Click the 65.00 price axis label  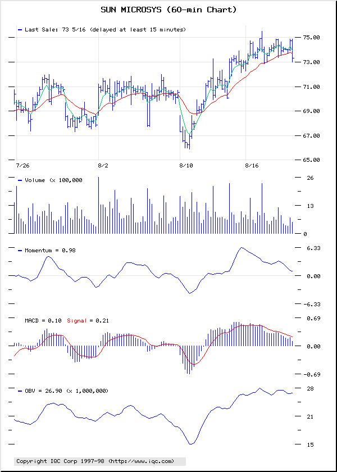[311, 160]
